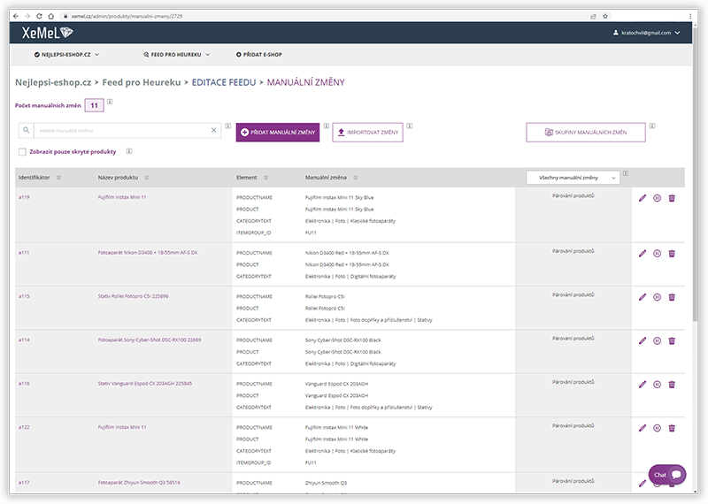The width and height of the screenshot is (708, 504).
Task: Click the search magnifier icon
Action: pos(27,130)
